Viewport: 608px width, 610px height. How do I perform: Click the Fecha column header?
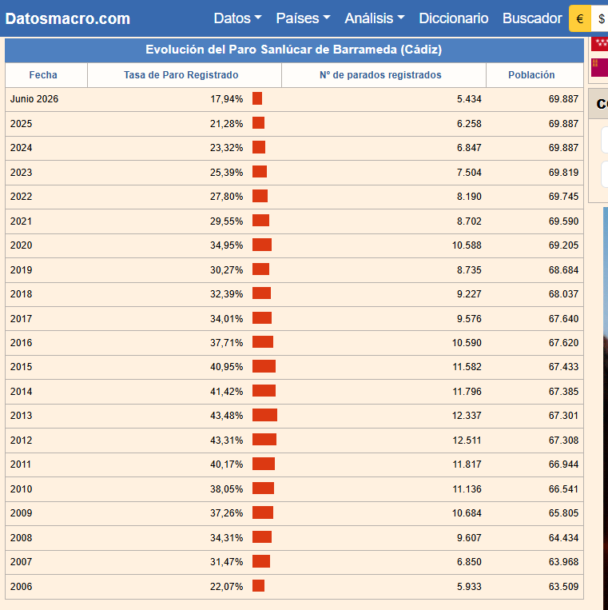pos(43,74)
